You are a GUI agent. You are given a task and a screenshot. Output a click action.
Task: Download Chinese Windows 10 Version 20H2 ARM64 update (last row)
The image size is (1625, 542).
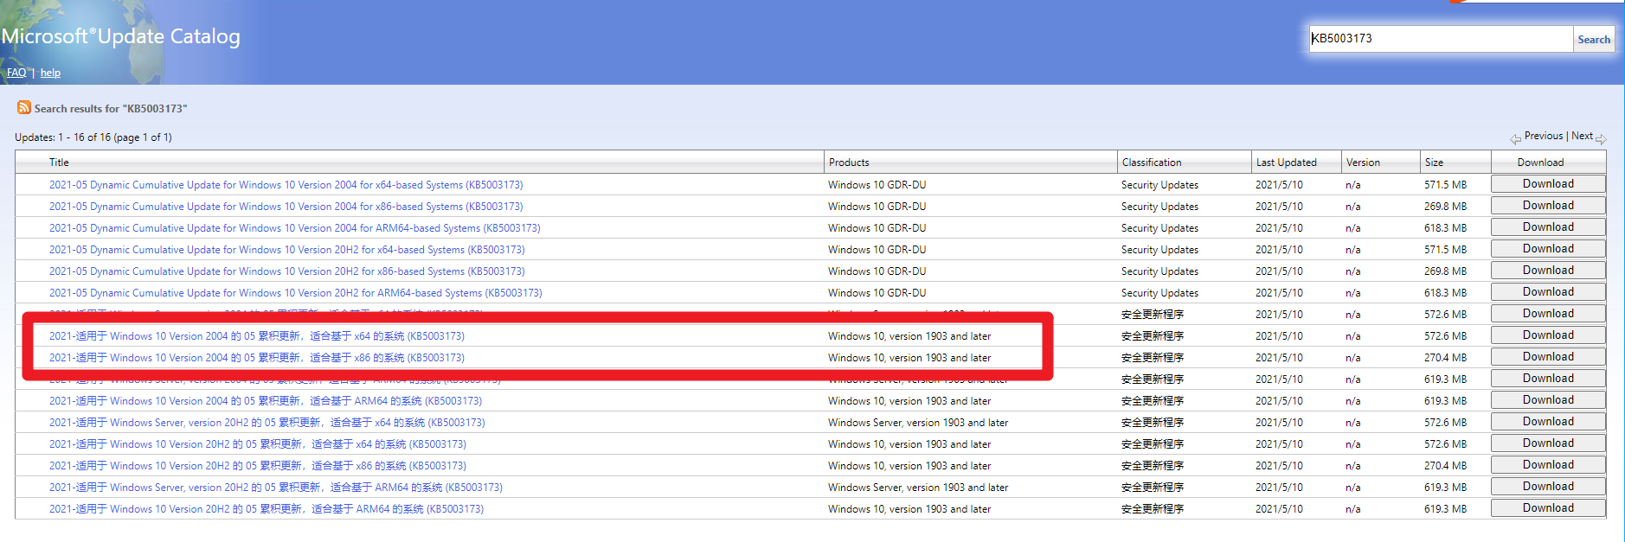tap(1548, 508)
